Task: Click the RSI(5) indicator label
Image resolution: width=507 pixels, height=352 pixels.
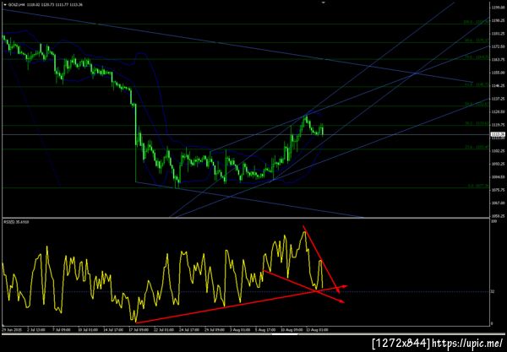Action: 16,222
